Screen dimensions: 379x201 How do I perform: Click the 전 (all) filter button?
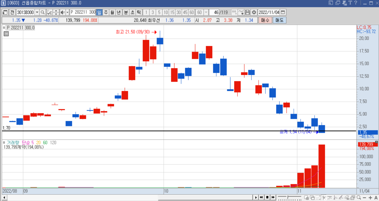(12, 12)
